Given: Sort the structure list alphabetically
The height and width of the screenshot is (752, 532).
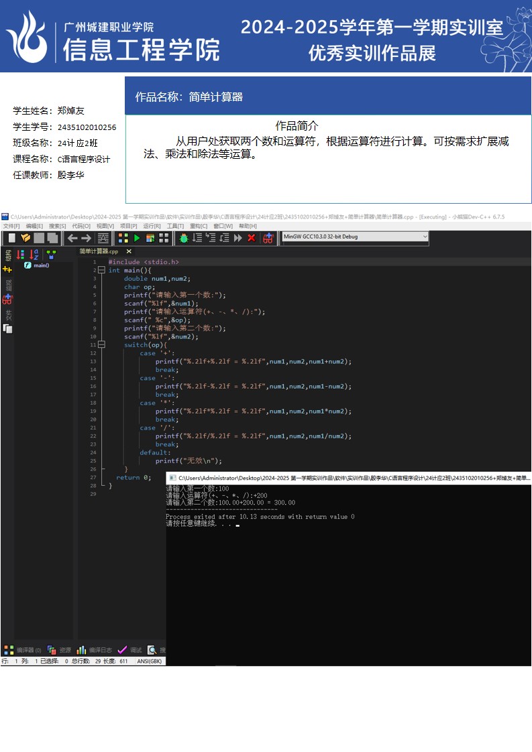Looking at the screenshot, I should click(34, 254).
